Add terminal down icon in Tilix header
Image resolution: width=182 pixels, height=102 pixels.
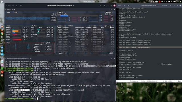[21, 5]
